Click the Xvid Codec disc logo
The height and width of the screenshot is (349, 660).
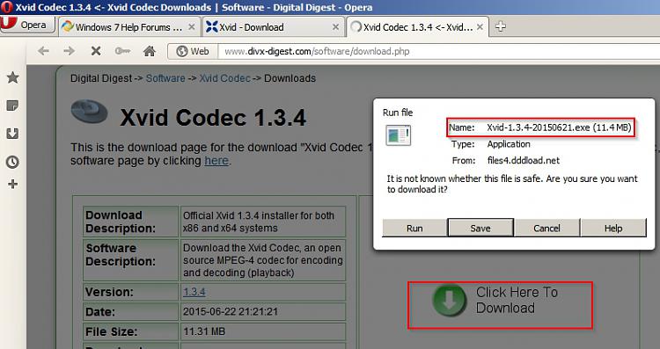point(89,112)
